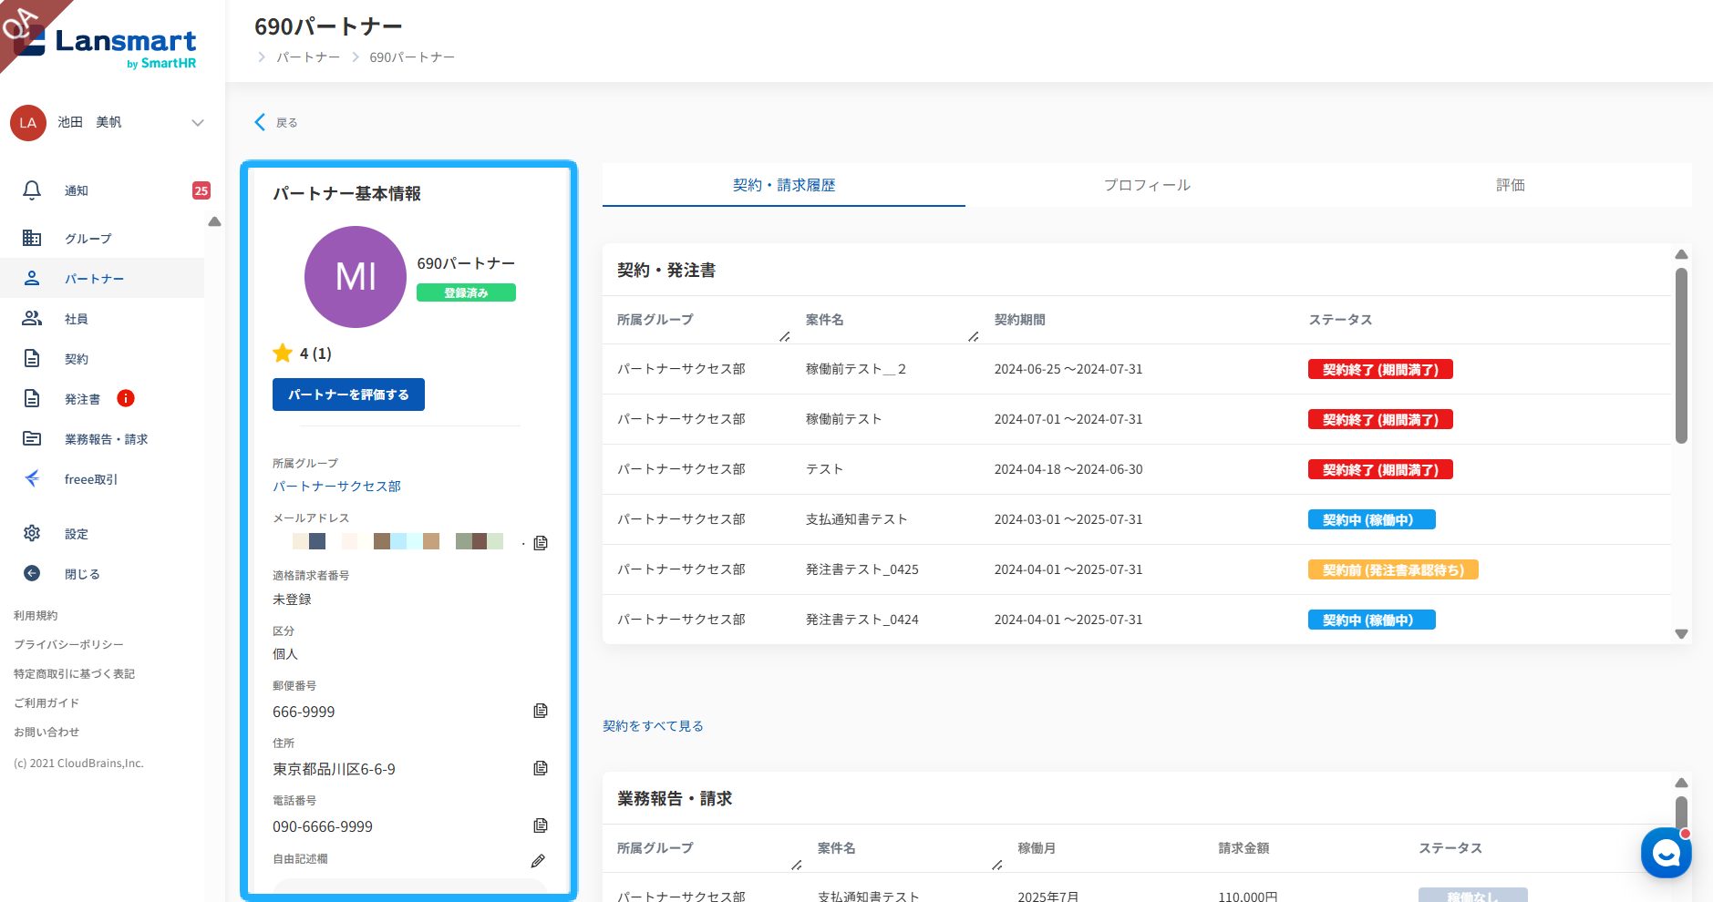Click the notification bell icon
This screenshot has width=1713, height=902.
[32, 190]
